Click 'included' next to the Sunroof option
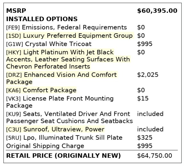Screen dimensions: 184x166 [150, 129]
